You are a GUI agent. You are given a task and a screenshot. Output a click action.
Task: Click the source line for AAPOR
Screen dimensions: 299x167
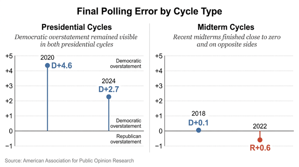pyautogui.click(x=69, y=161)
